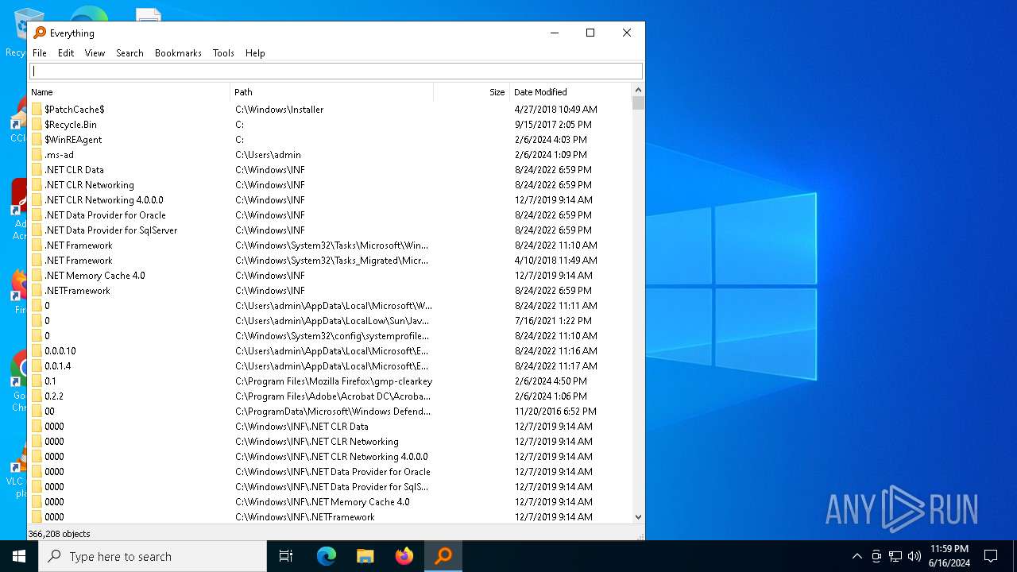Open the Tools menu
This screenshot has width=1017, height=572.
point(223,53)
